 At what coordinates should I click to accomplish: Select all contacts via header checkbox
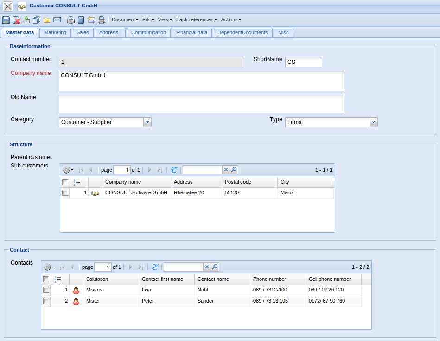click(46, 279)
